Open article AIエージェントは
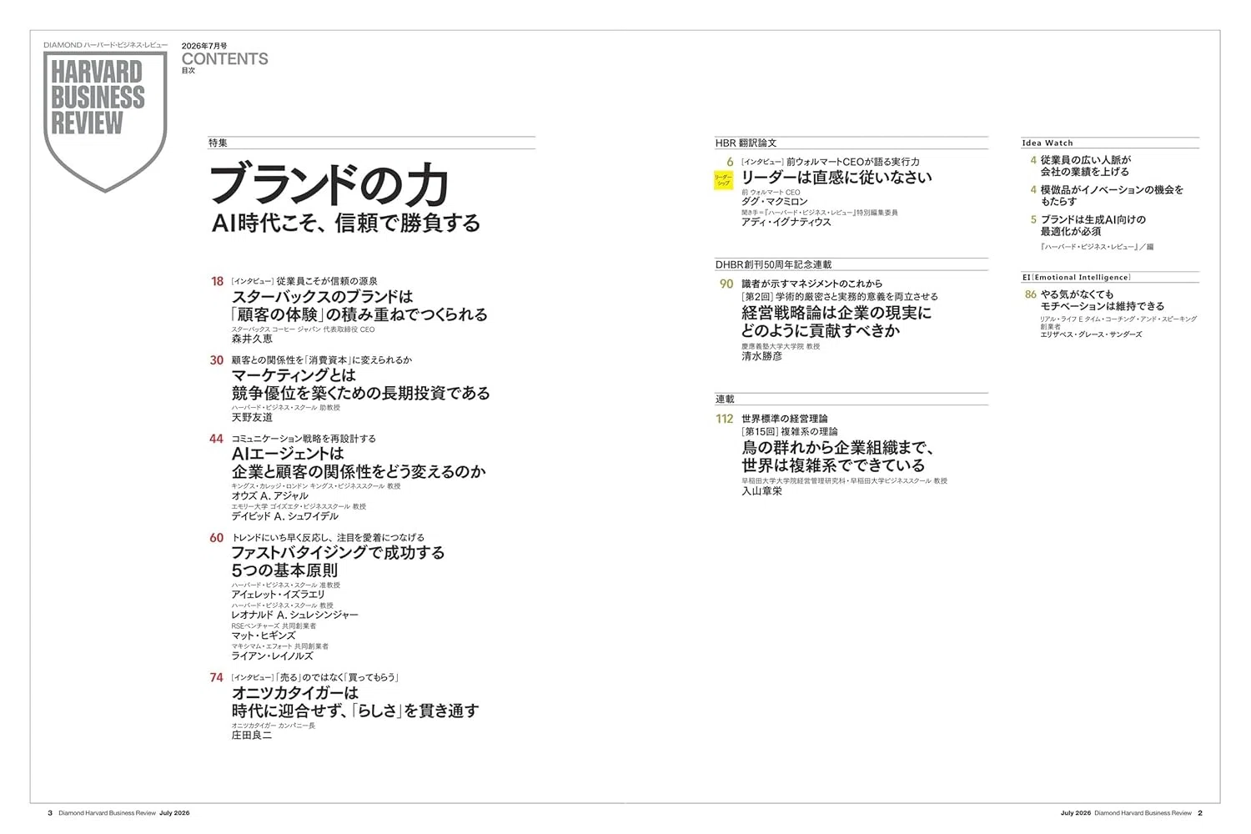 288,454
